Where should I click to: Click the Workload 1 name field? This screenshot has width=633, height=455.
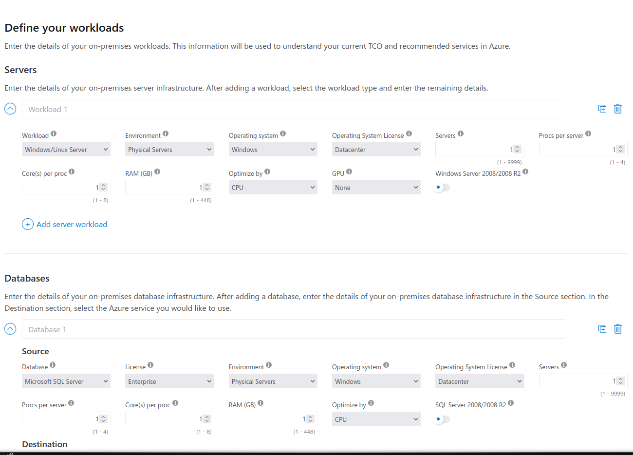293,109
